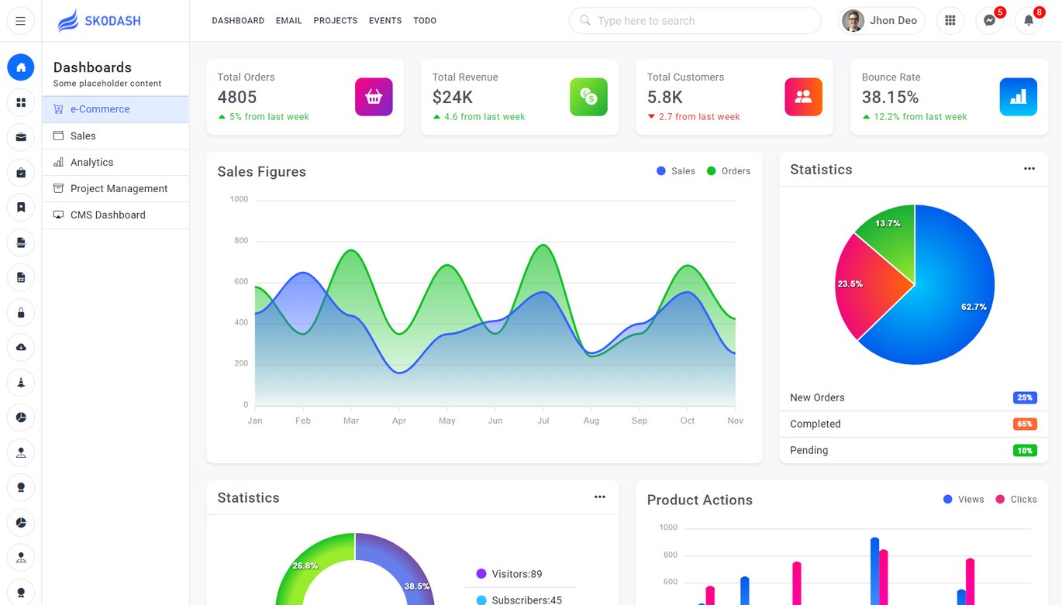Click the Total Orders value 4805

(x=237, y=97)
